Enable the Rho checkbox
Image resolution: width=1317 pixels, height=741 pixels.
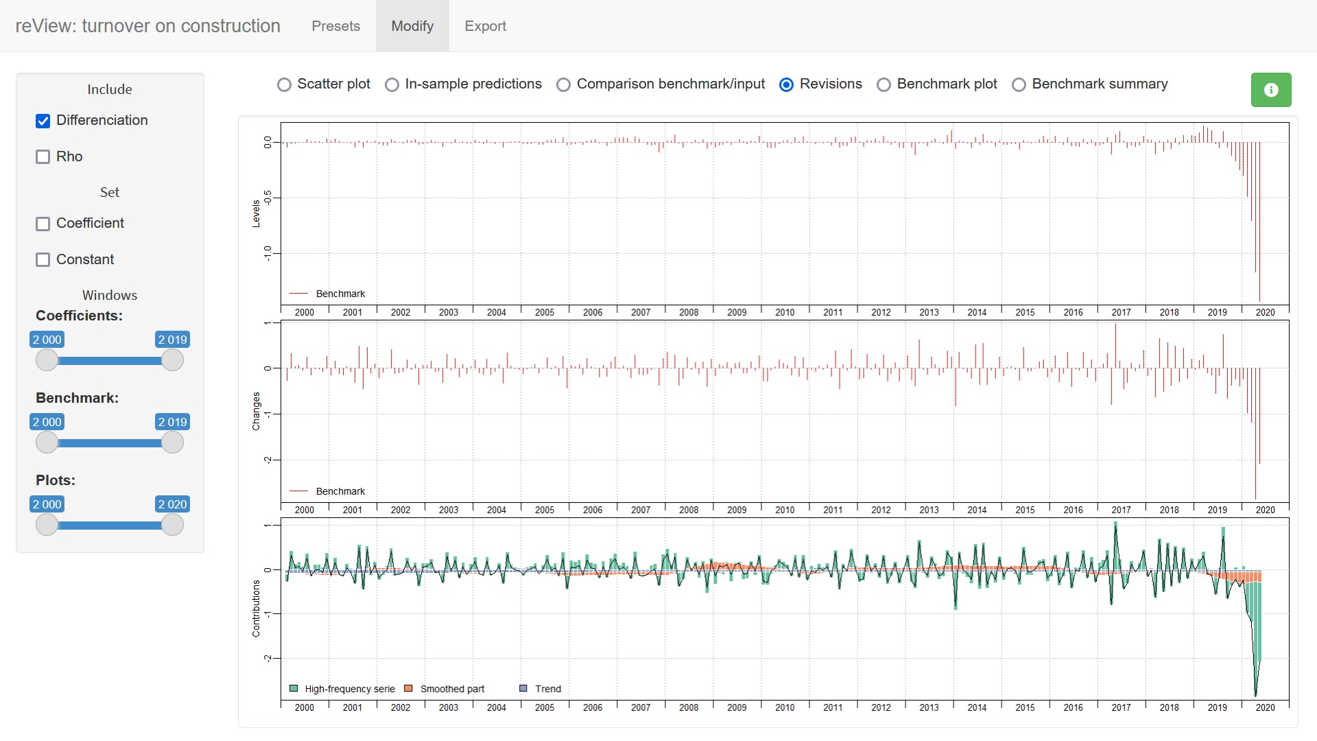point(43,157)
